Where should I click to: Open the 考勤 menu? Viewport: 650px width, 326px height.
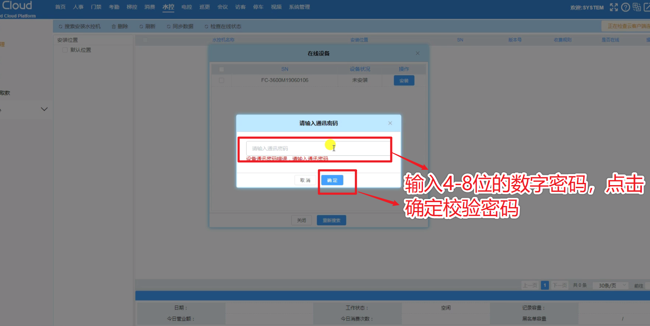pos(114,7)
